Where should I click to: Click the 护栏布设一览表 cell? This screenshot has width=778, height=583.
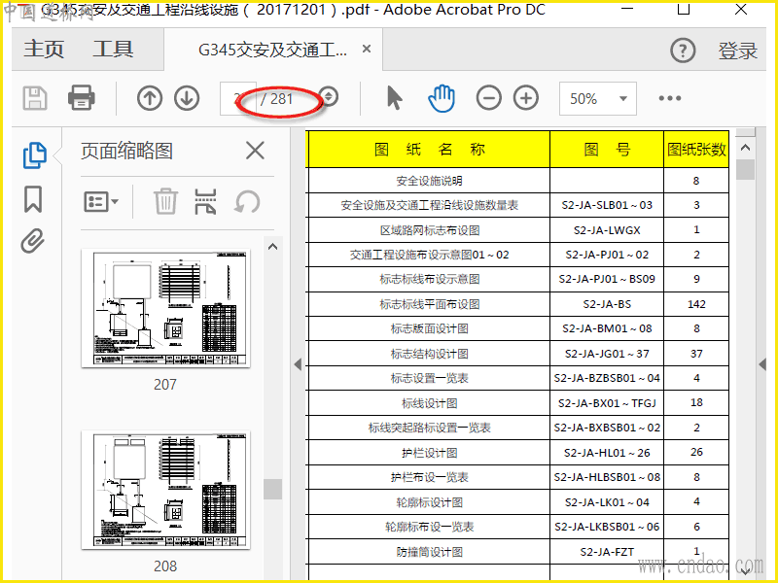[429, 477]
